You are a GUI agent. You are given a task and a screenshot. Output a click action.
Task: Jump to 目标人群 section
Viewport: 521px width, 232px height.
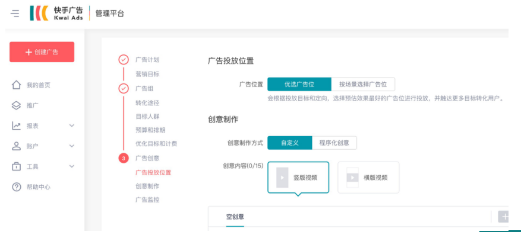tap(147, 117)
